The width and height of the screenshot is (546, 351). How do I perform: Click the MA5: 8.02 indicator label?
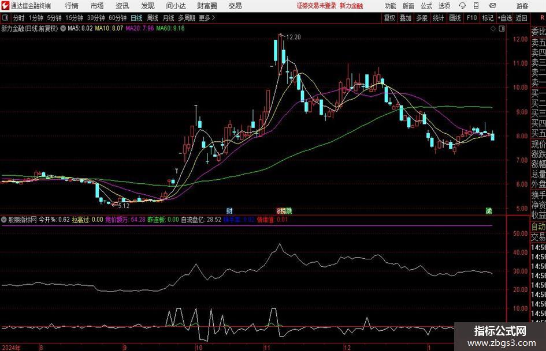[80, 28]
